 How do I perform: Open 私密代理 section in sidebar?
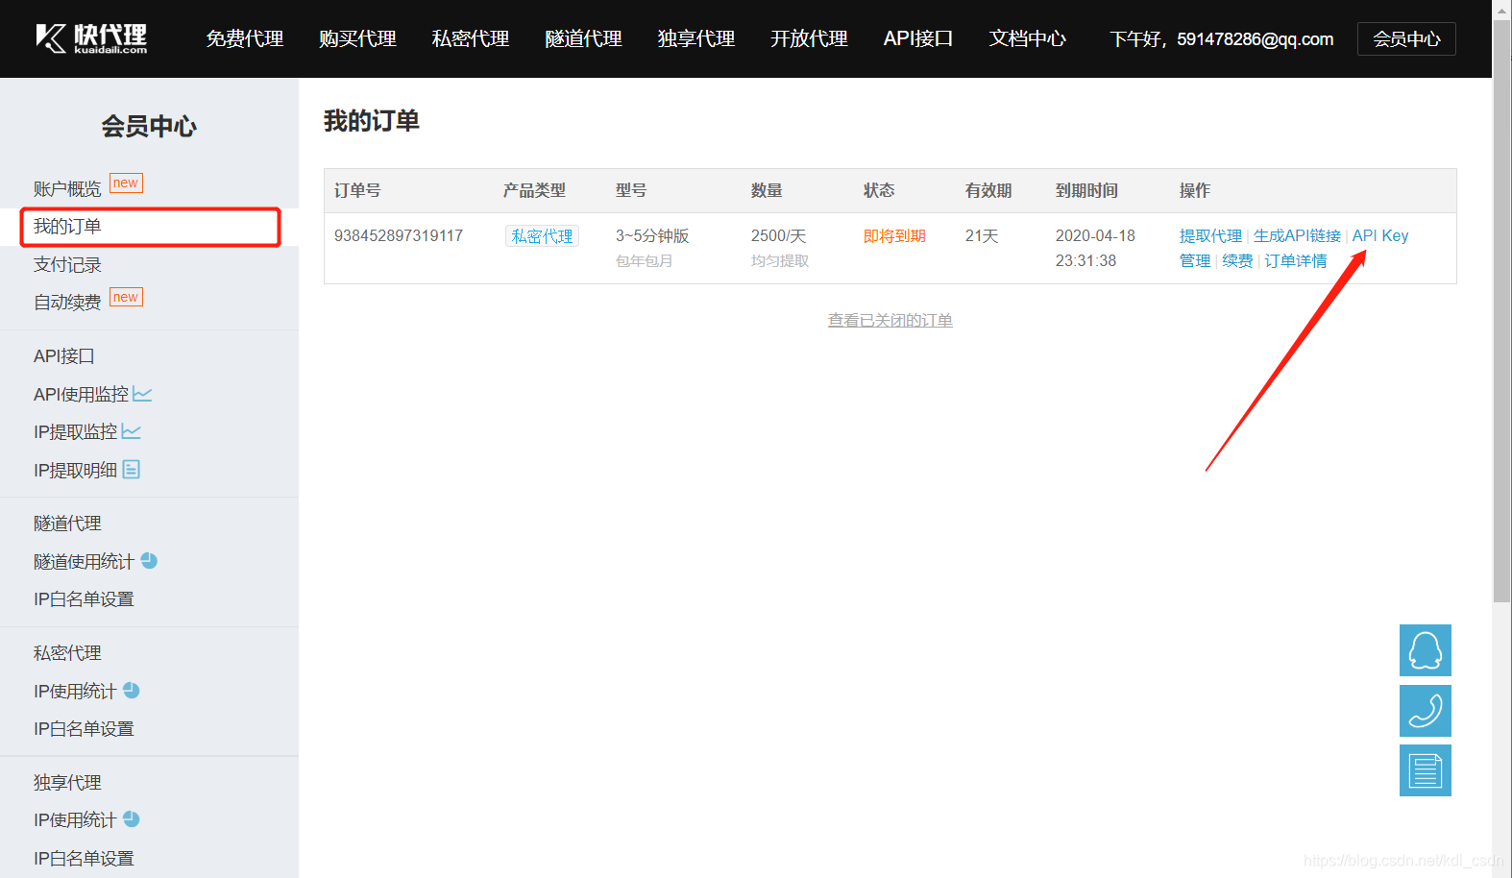click(67, 653)
